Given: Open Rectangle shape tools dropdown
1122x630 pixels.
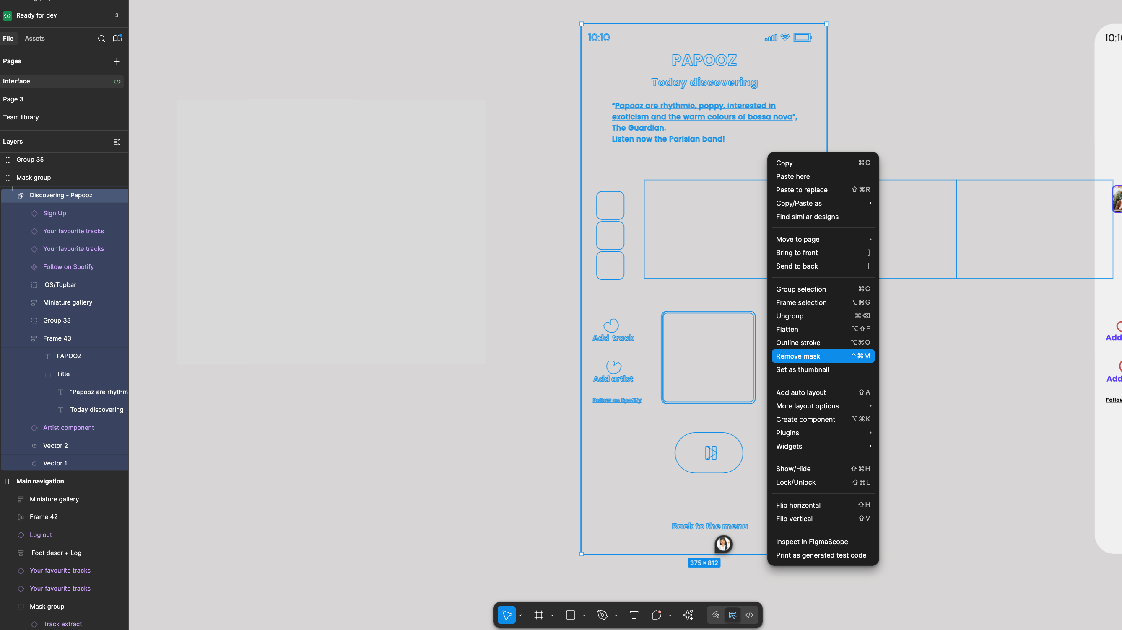Looking at the screenshot, I should click(584, 615).
